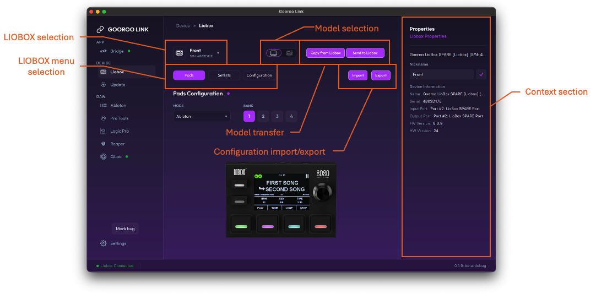Click the Export button
Viewport: 596px width, 294px height.
coord(381,75)
